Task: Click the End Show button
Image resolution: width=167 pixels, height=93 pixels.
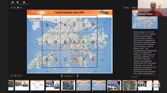Action: (13, 3)
